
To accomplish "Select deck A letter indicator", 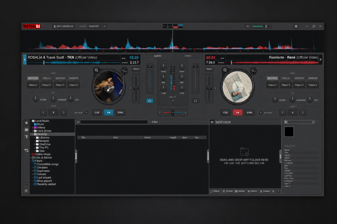I will [25, 60].
